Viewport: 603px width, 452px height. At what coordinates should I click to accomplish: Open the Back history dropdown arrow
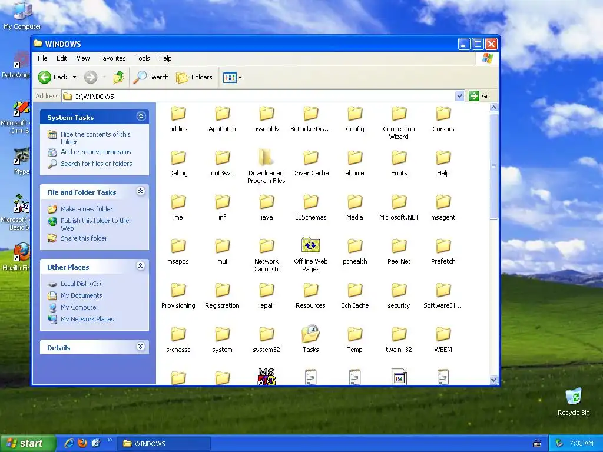tap(75, 77)
